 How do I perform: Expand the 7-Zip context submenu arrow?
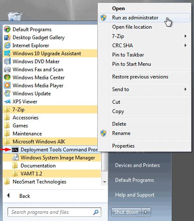click(x=186, y=36)
